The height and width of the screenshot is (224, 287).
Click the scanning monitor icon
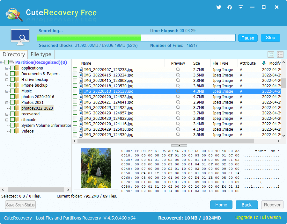point(20,37)
